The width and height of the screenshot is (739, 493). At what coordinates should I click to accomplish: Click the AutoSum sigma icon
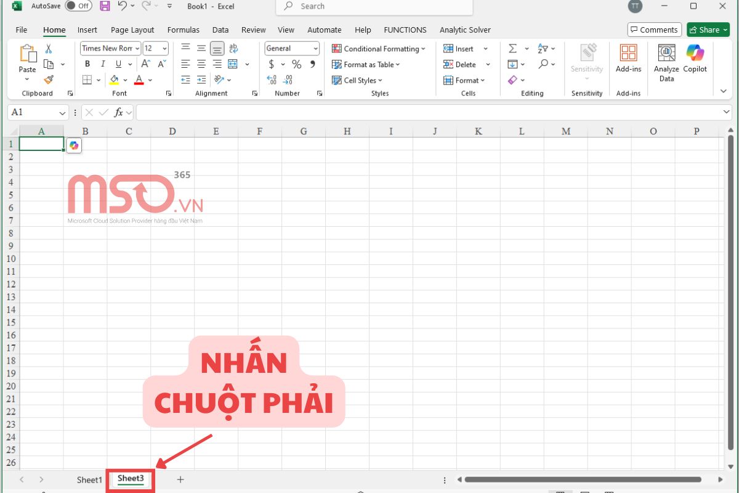click(x=512, y=49)
